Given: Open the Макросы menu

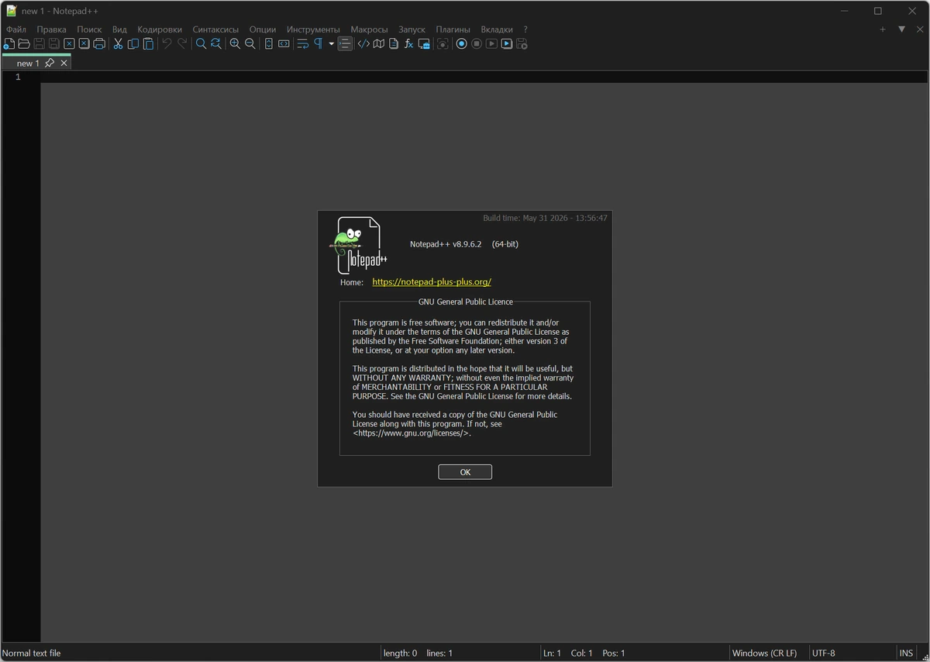Looking at the screenshot, I should point(369,29).
